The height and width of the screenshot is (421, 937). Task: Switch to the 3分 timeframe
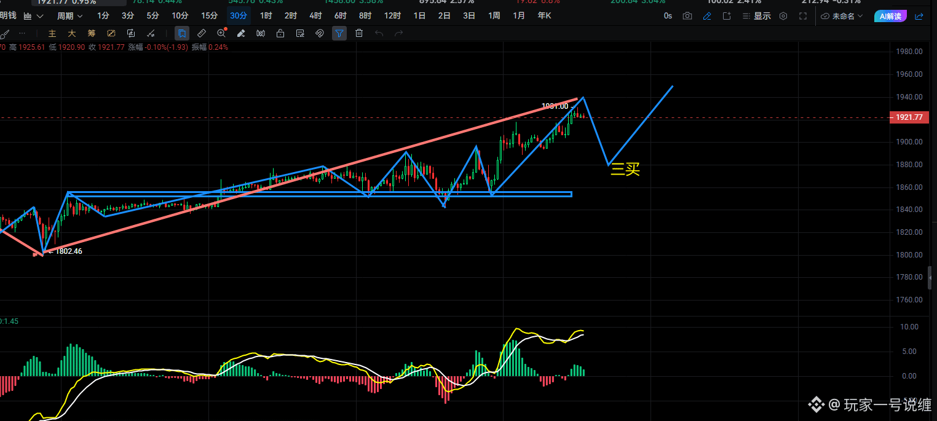pos(128,16)
